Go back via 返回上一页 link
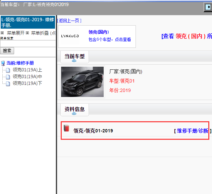The width and height of the screenshot is (212, 194). point(69,21)
